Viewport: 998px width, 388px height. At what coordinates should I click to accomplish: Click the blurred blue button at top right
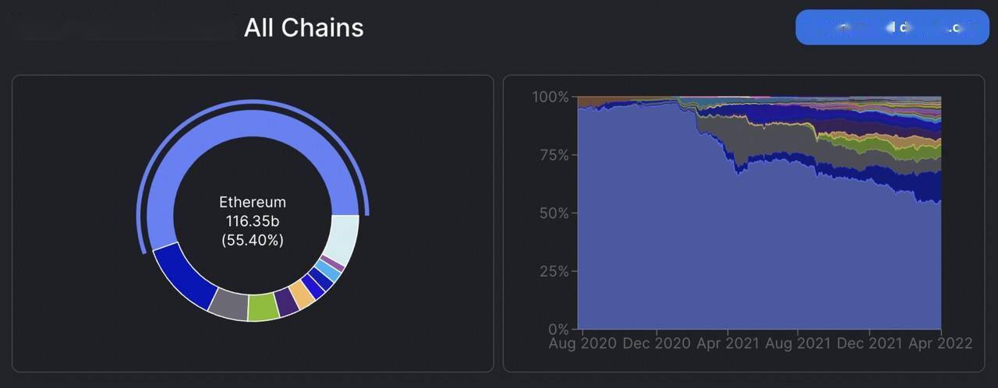point(891,27)
